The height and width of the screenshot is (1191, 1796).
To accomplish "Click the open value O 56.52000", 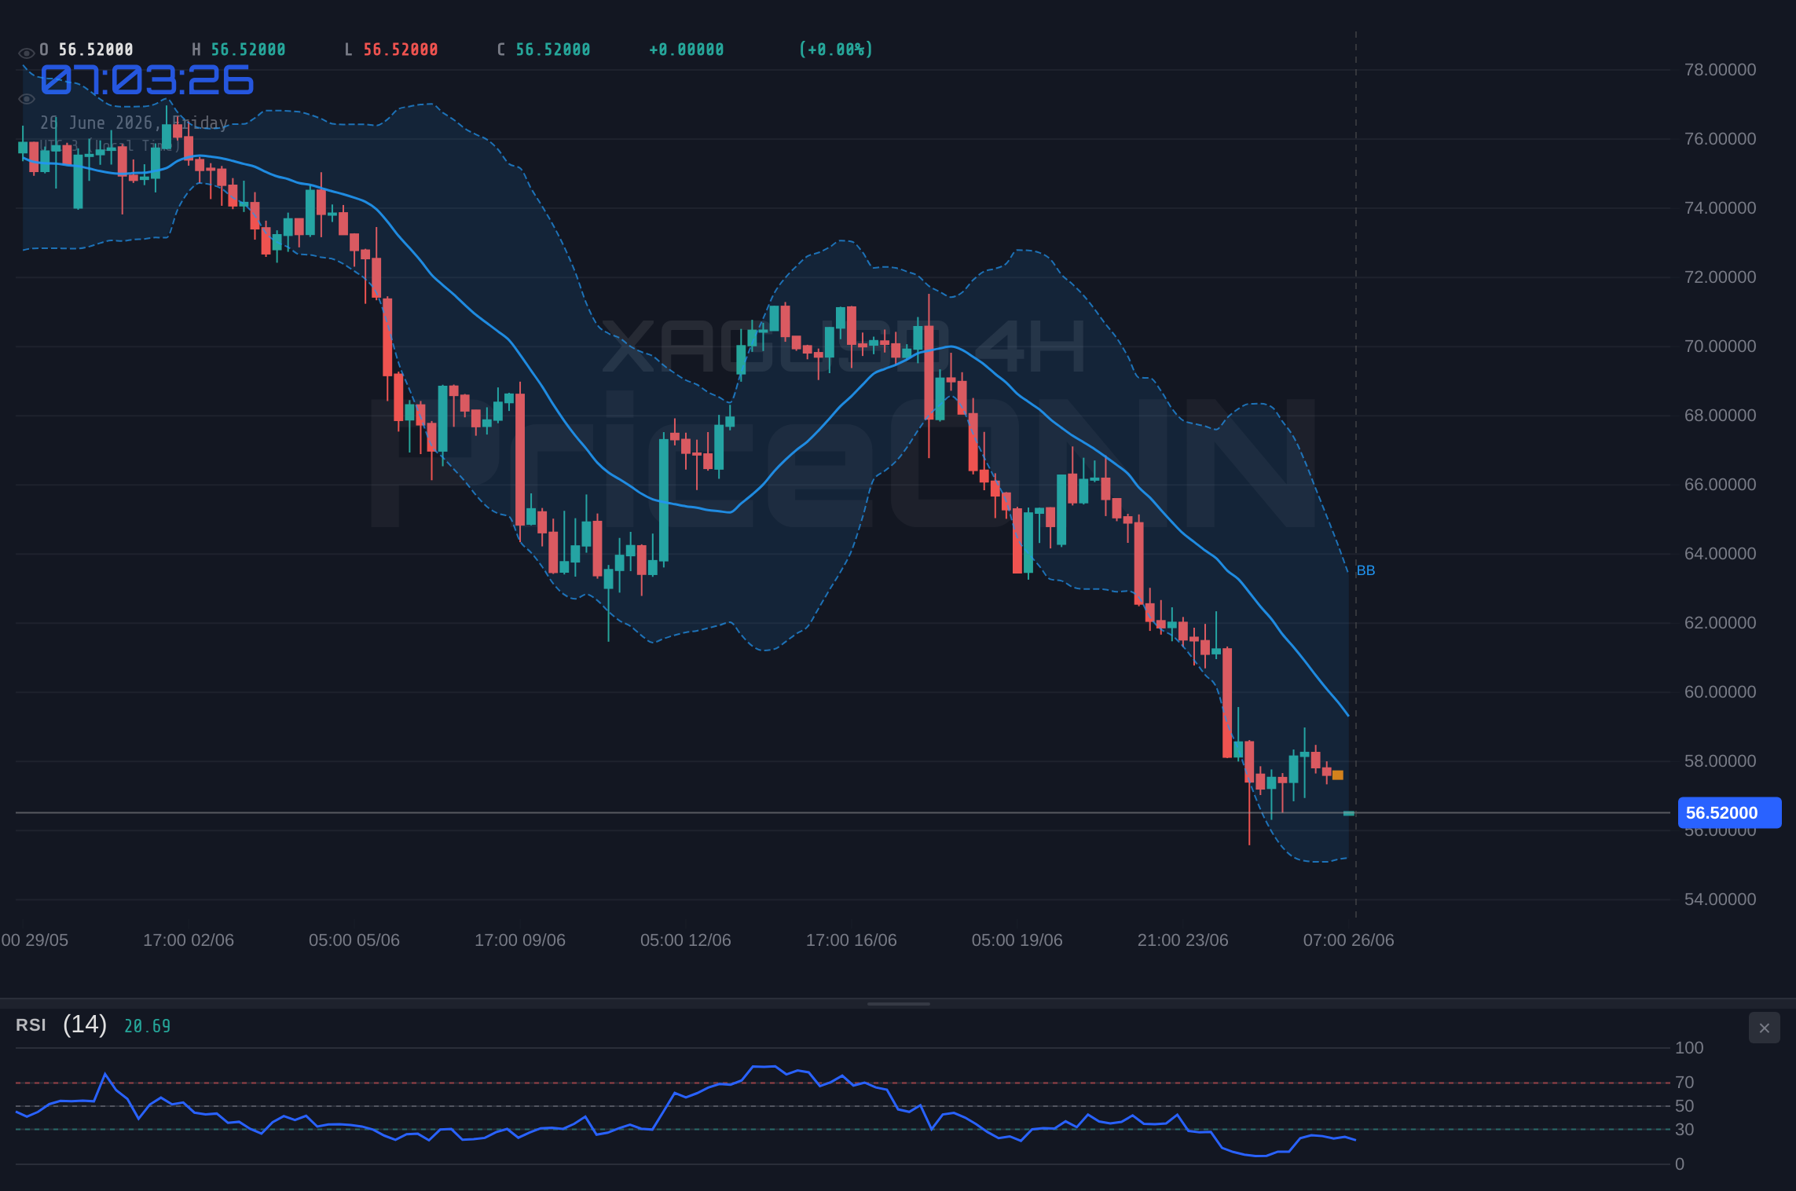I will pyautogui.click(x=86, y=49).
